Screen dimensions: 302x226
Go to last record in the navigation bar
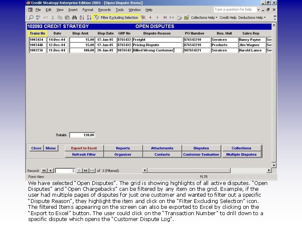coord(86,171)
